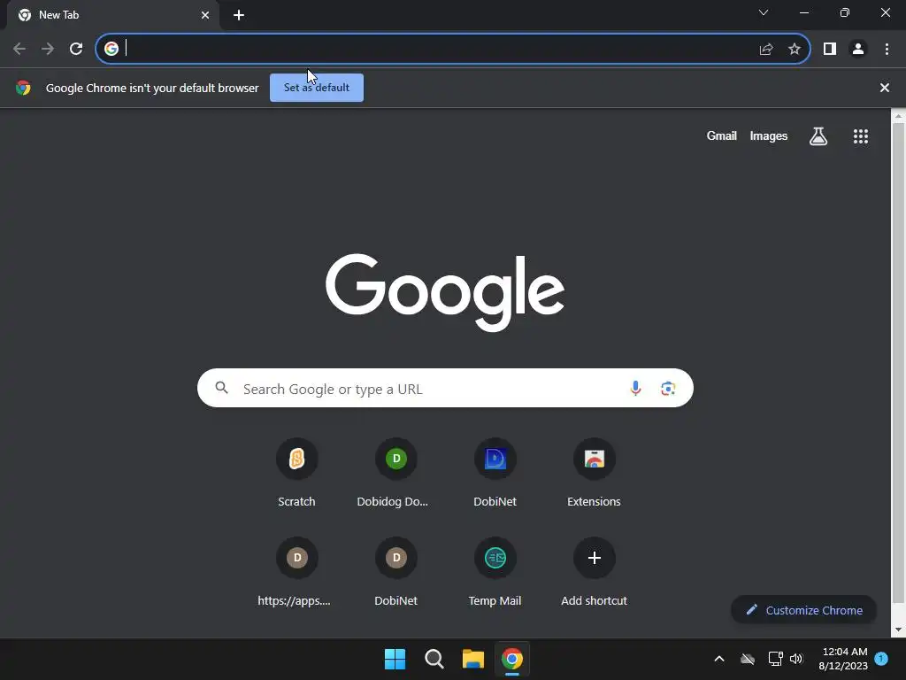Start voice search with microphone
Viewport: 906px width, 680px height.
635,388
